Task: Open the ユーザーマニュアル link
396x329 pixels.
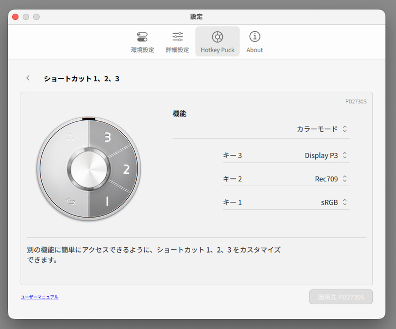Action: tap(39, 297)
